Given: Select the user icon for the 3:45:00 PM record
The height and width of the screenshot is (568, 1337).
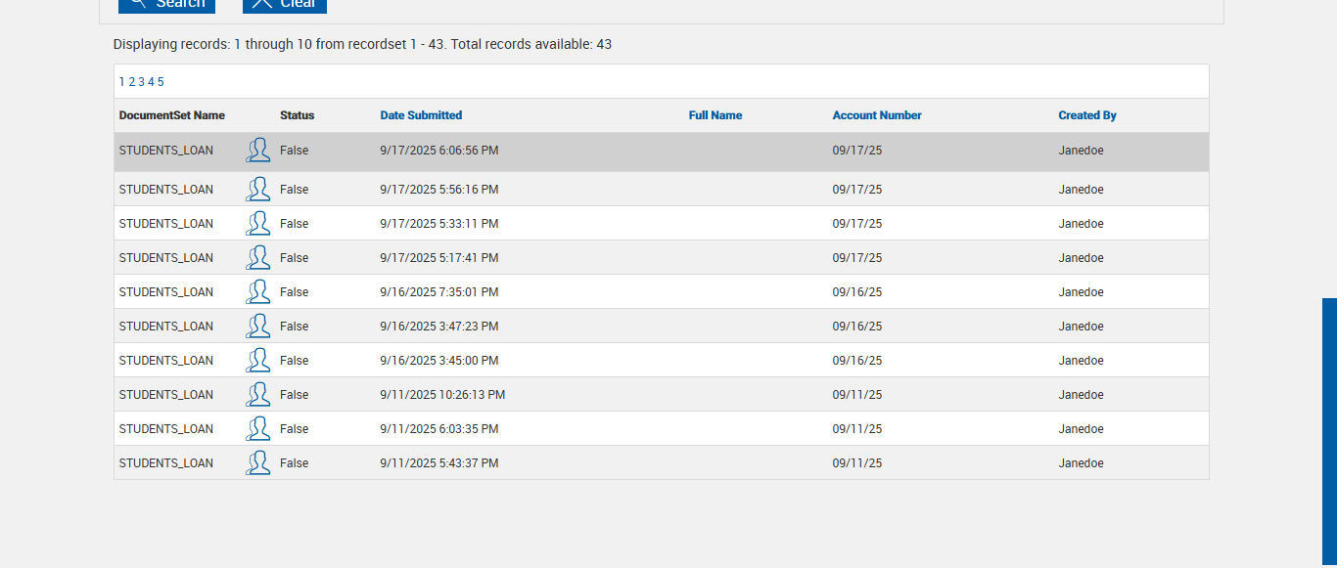Looking at the screenshot, I should click(258, 361).
